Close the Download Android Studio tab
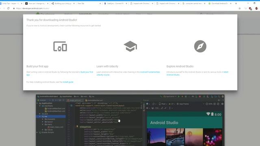Screen dimensions: 260x146 coord(231,4)
